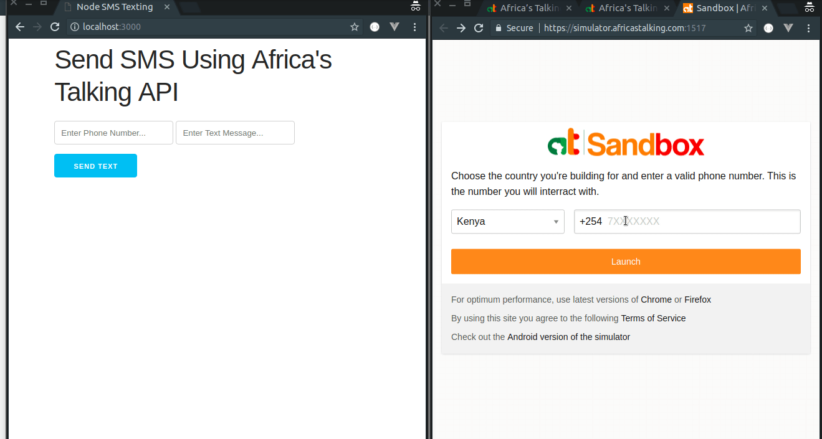Screen dimensions: 822x439
Task: Click the simulator.africastalking.com address bar
Action: [623, 28]
